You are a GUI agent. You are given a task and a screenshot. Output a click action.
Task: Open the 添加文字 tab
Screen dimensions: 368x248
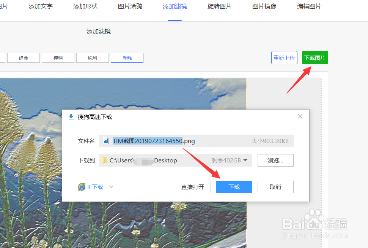pos(40,6)
